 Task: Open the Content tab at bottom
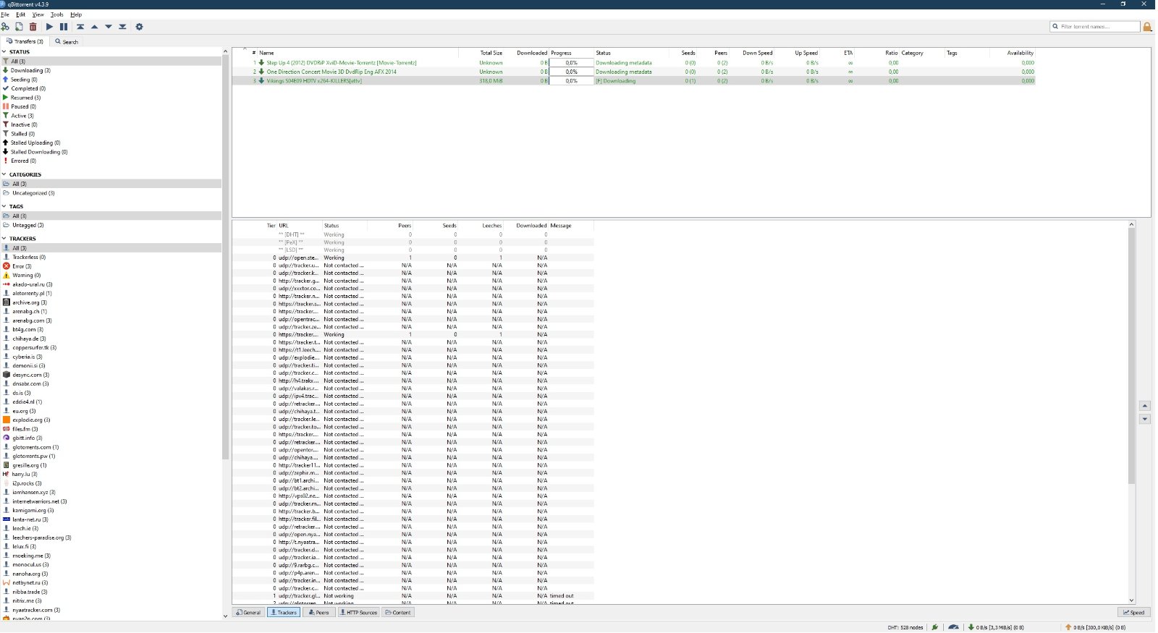tap(398, 613)
